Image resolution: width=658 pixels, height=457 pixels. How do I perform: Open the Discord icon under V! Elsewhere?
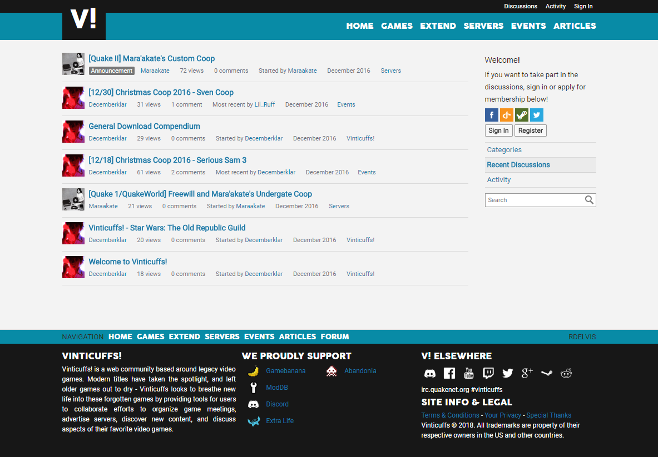coord(429,373)
